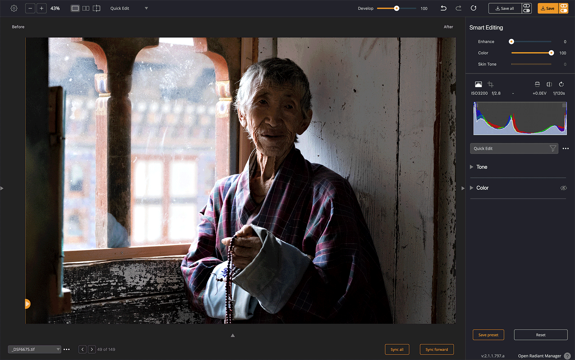The height and width of the screenshot is (360, 575).
Task: Undo the last edit
Action: point(443,8)
